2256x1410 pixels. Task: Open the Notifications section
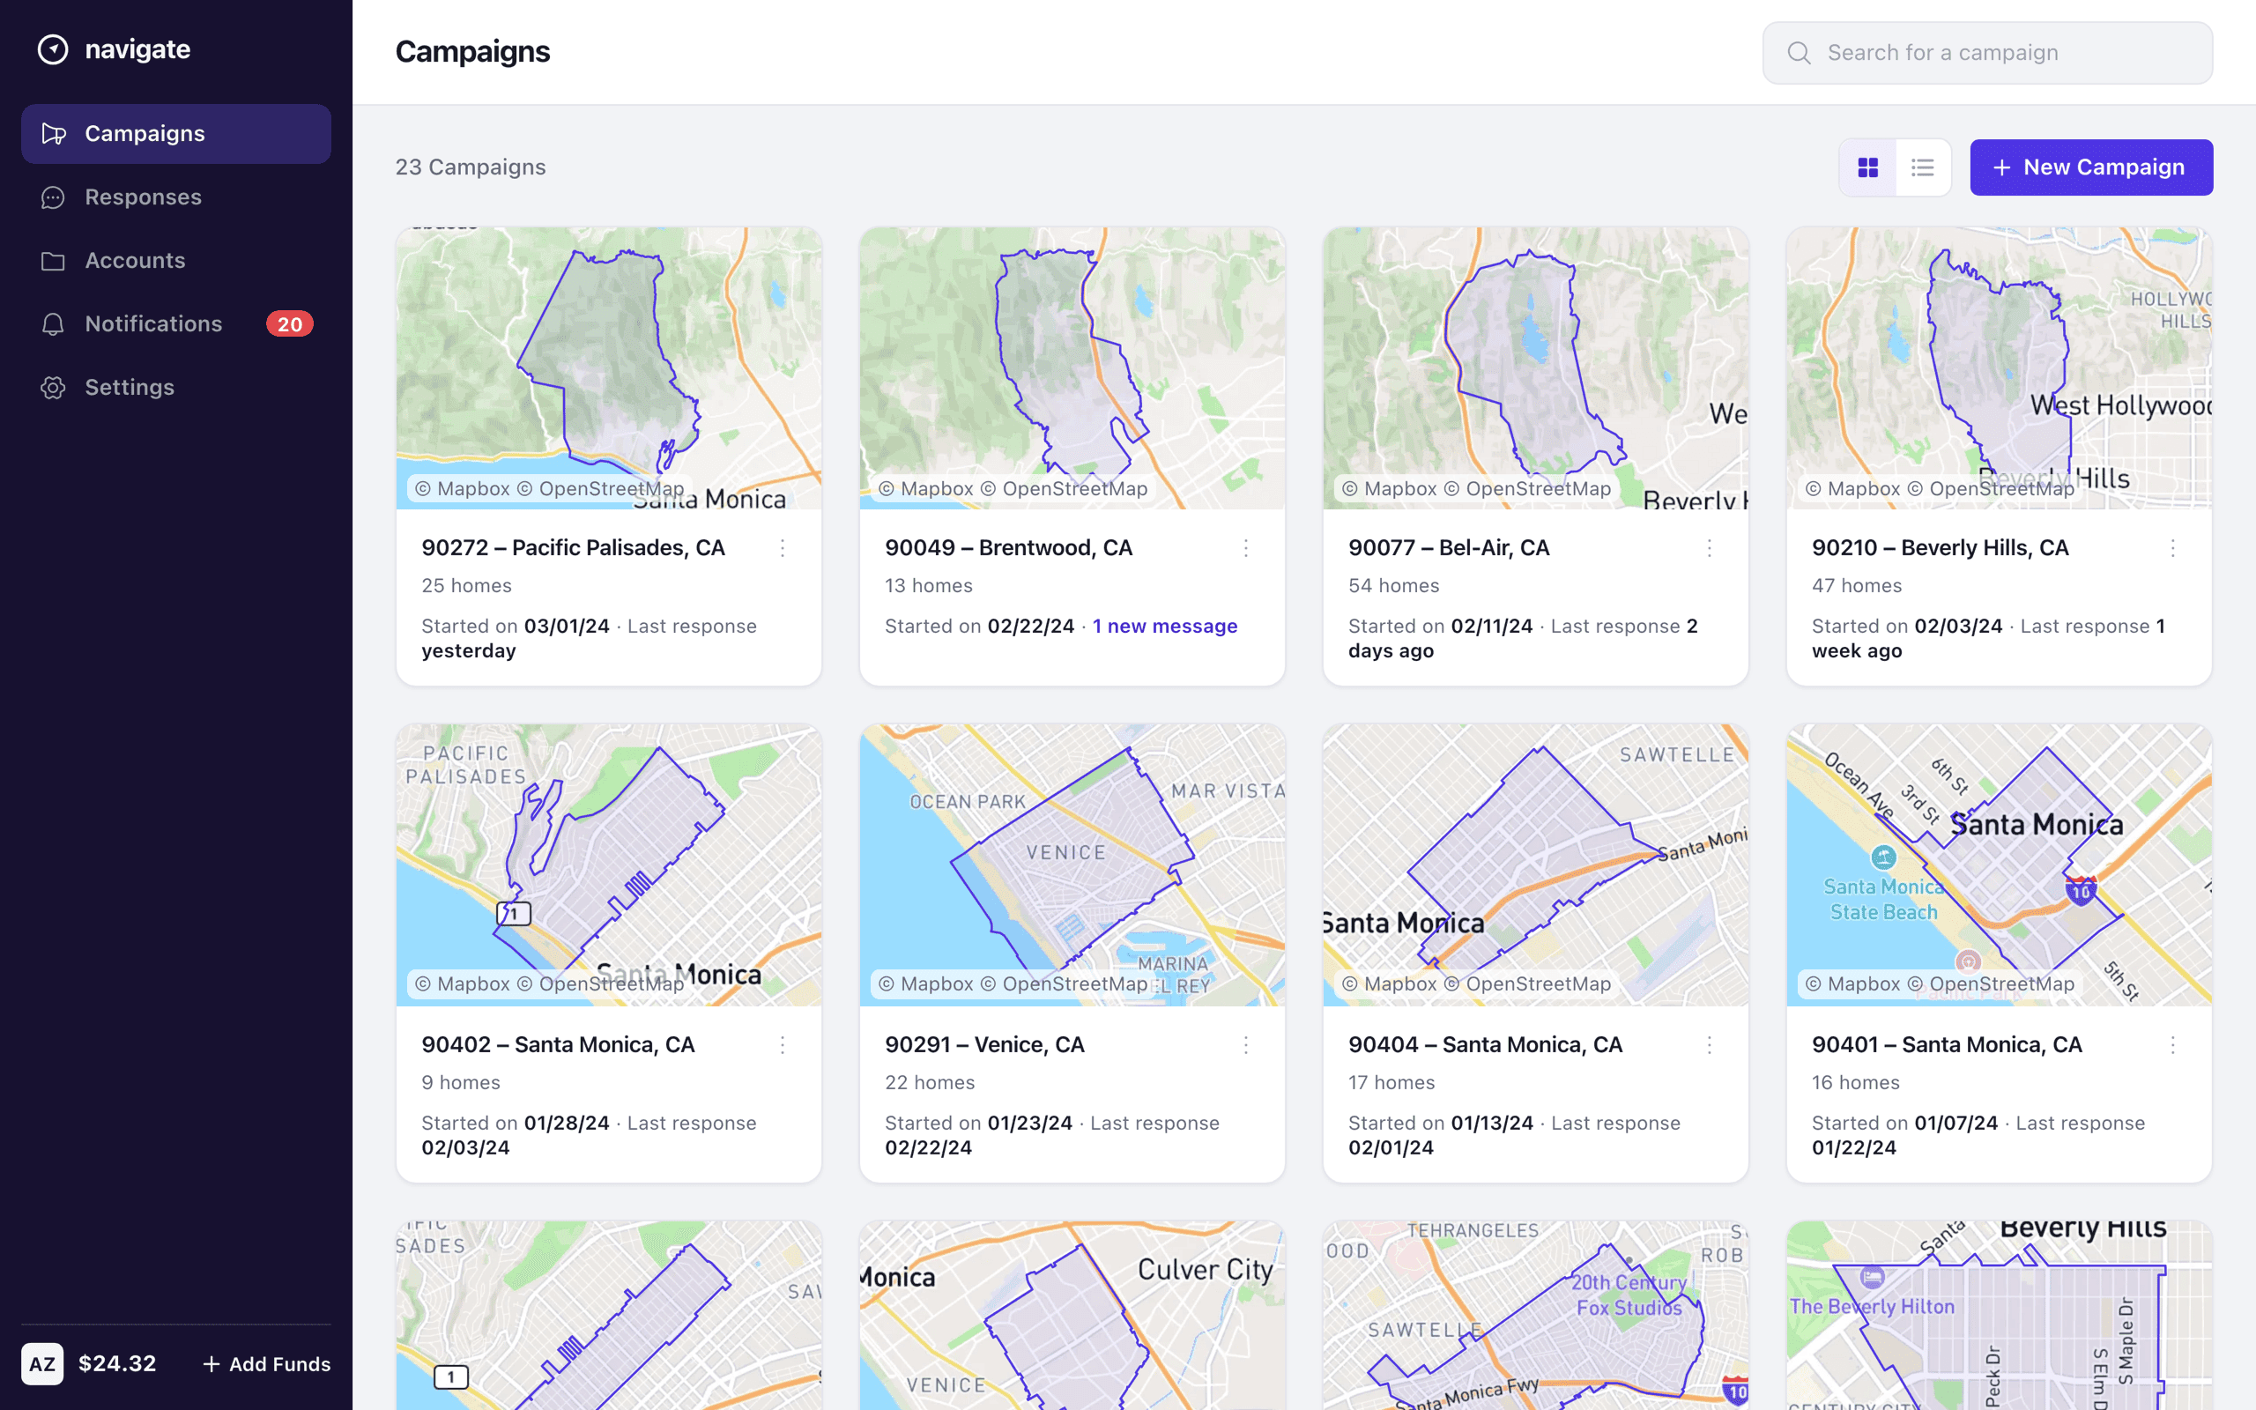click(176, 324)
